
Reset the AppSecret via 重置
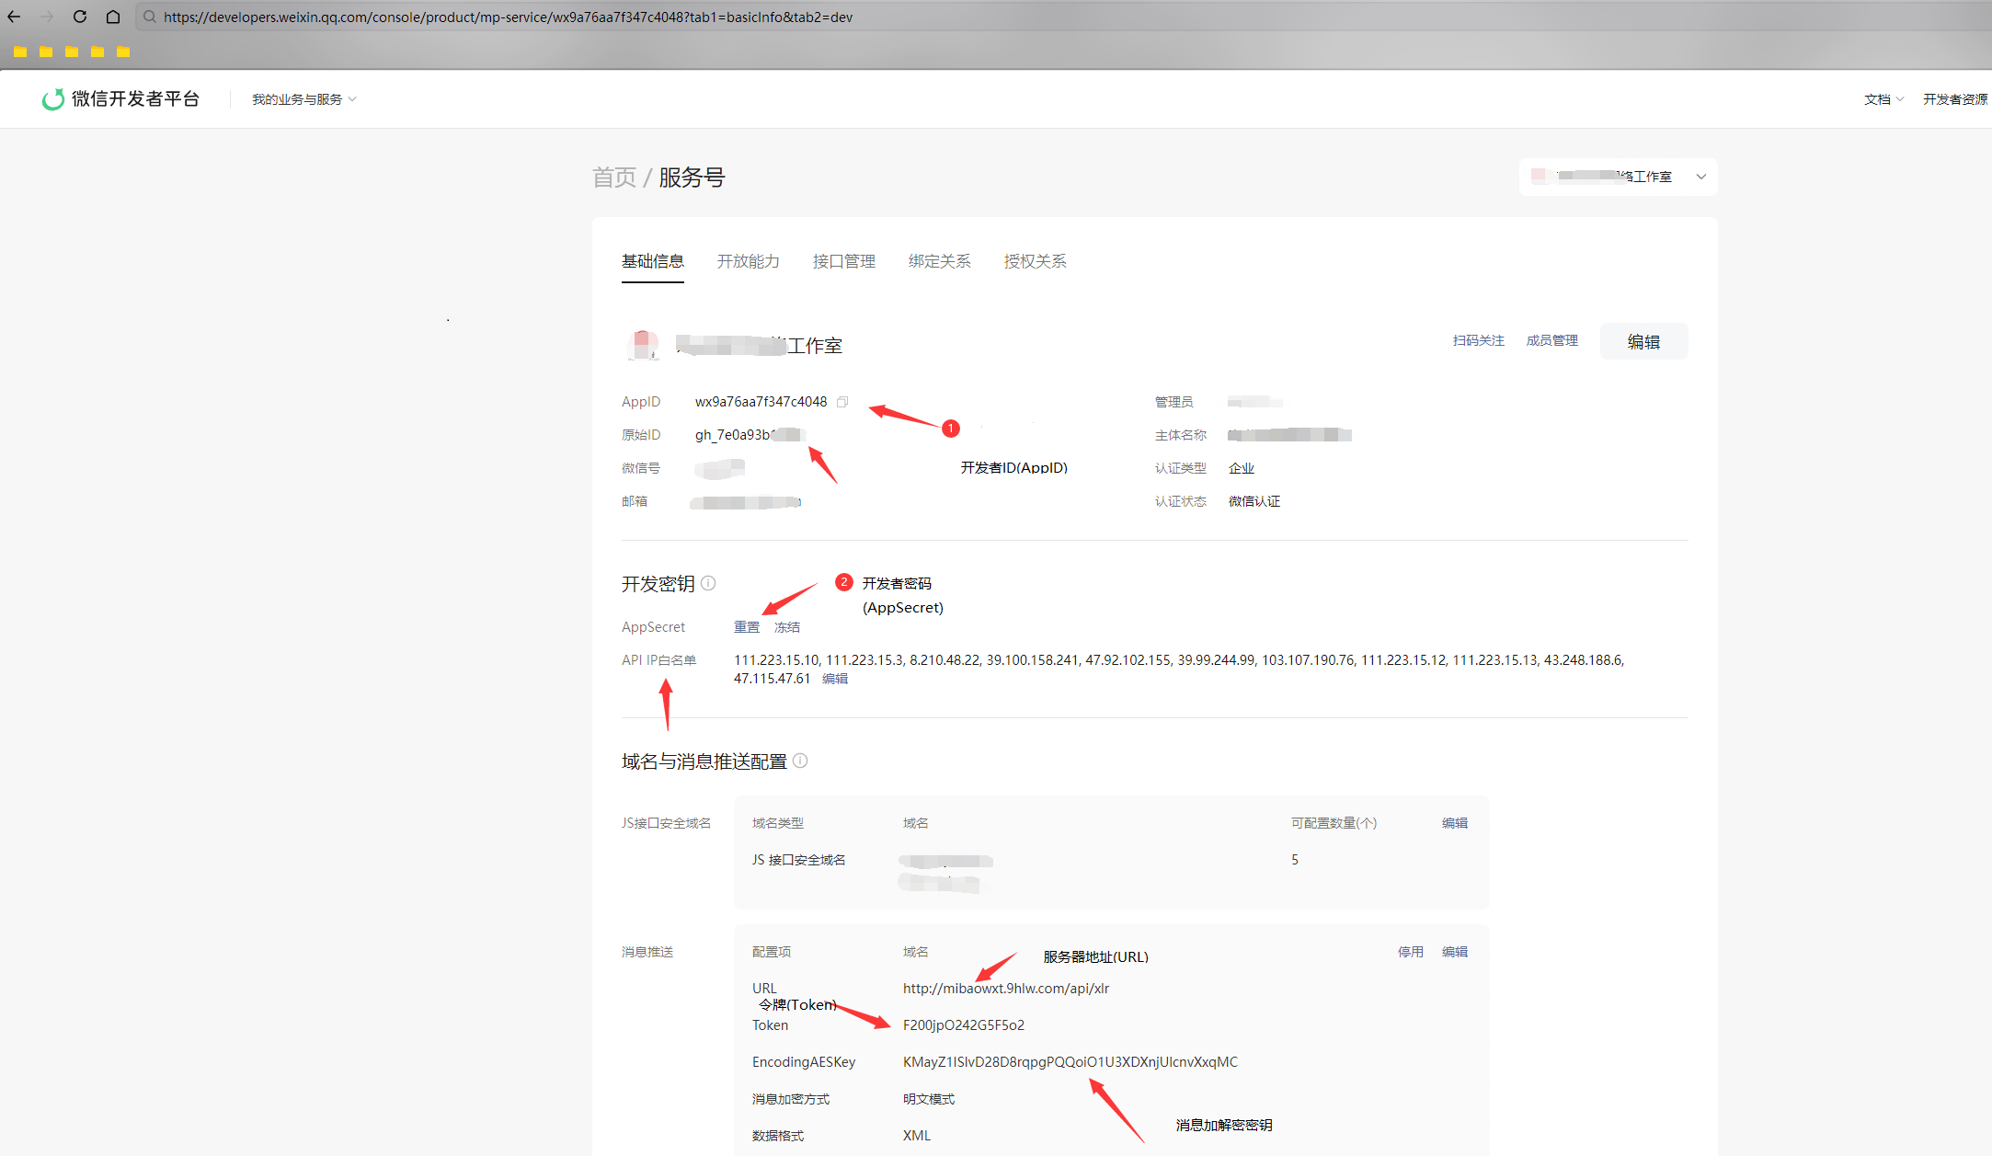pos(747,626)
